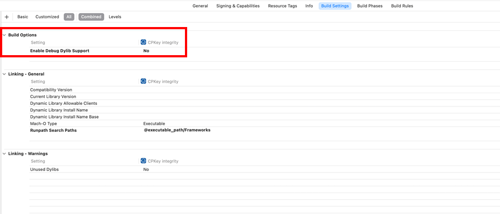Viewport: 500px width, 214px height.
Task: Change the Unused Dylibs No value
Action: [146, 169]
